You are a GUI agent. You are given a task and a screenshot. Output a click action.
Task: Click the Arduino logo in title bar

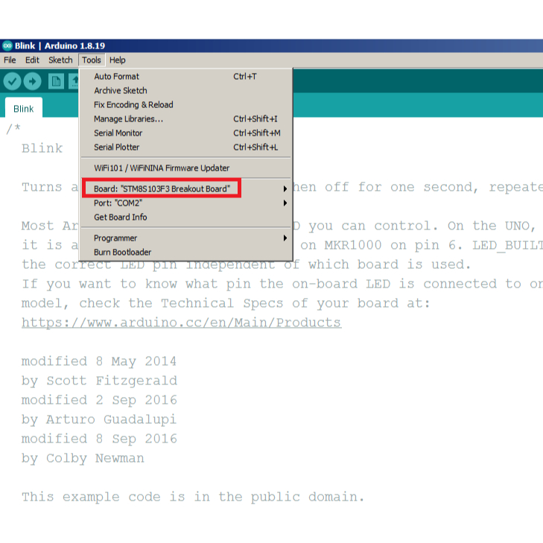[7, 45]
